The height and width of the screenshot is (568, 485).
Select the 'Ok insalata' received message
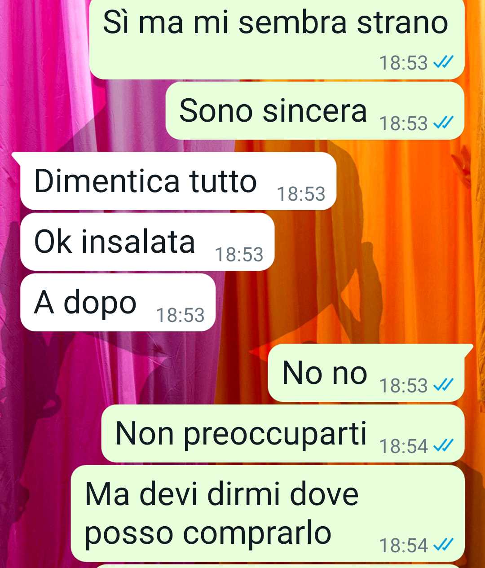(x=147, y=242)
